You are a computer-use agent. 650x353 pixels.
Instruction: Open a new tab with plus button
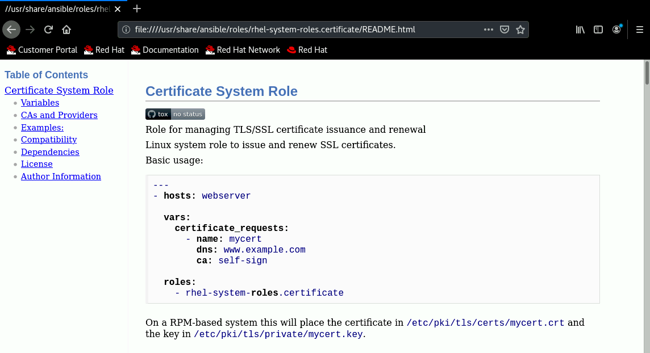click(x=136, y=9)
